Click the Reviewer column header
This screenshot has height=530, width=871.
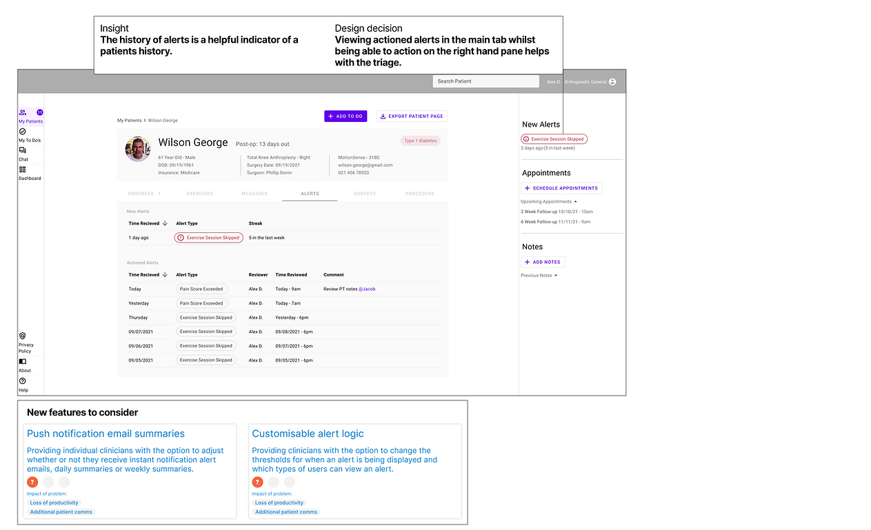[x=257, y=274]
